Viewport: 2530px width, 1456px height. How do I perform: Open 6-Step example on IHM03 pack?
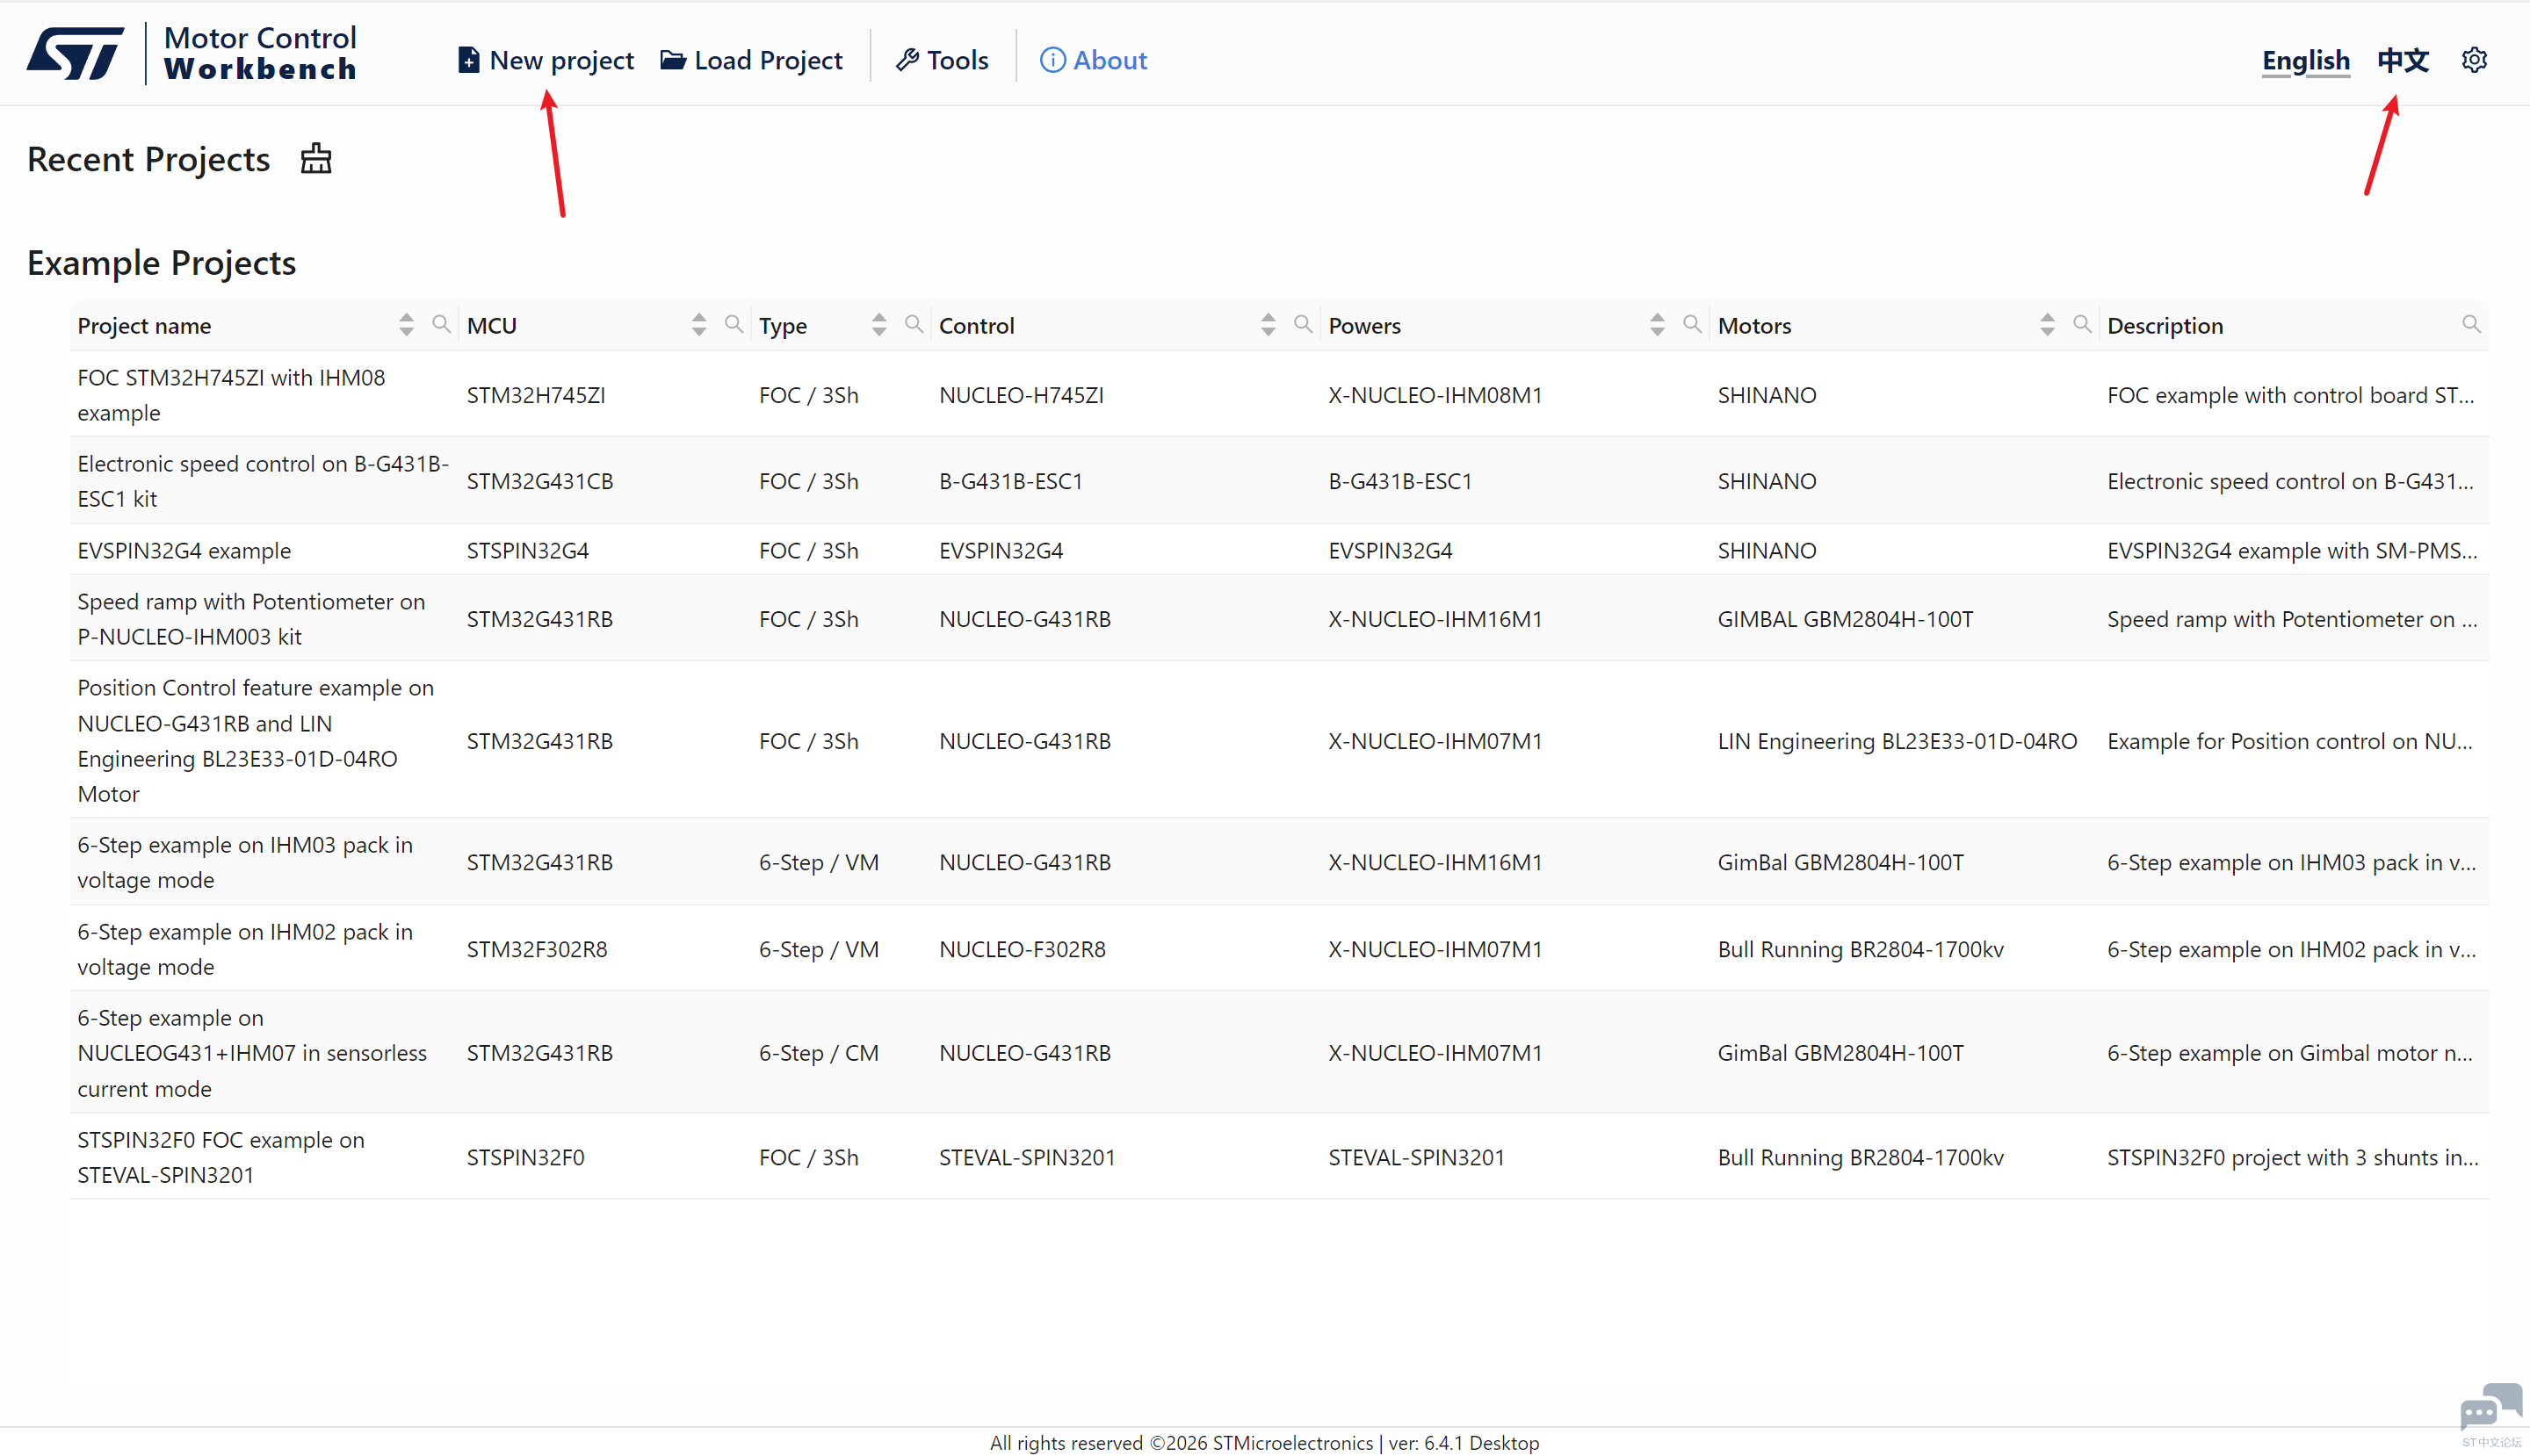[245, 862]
